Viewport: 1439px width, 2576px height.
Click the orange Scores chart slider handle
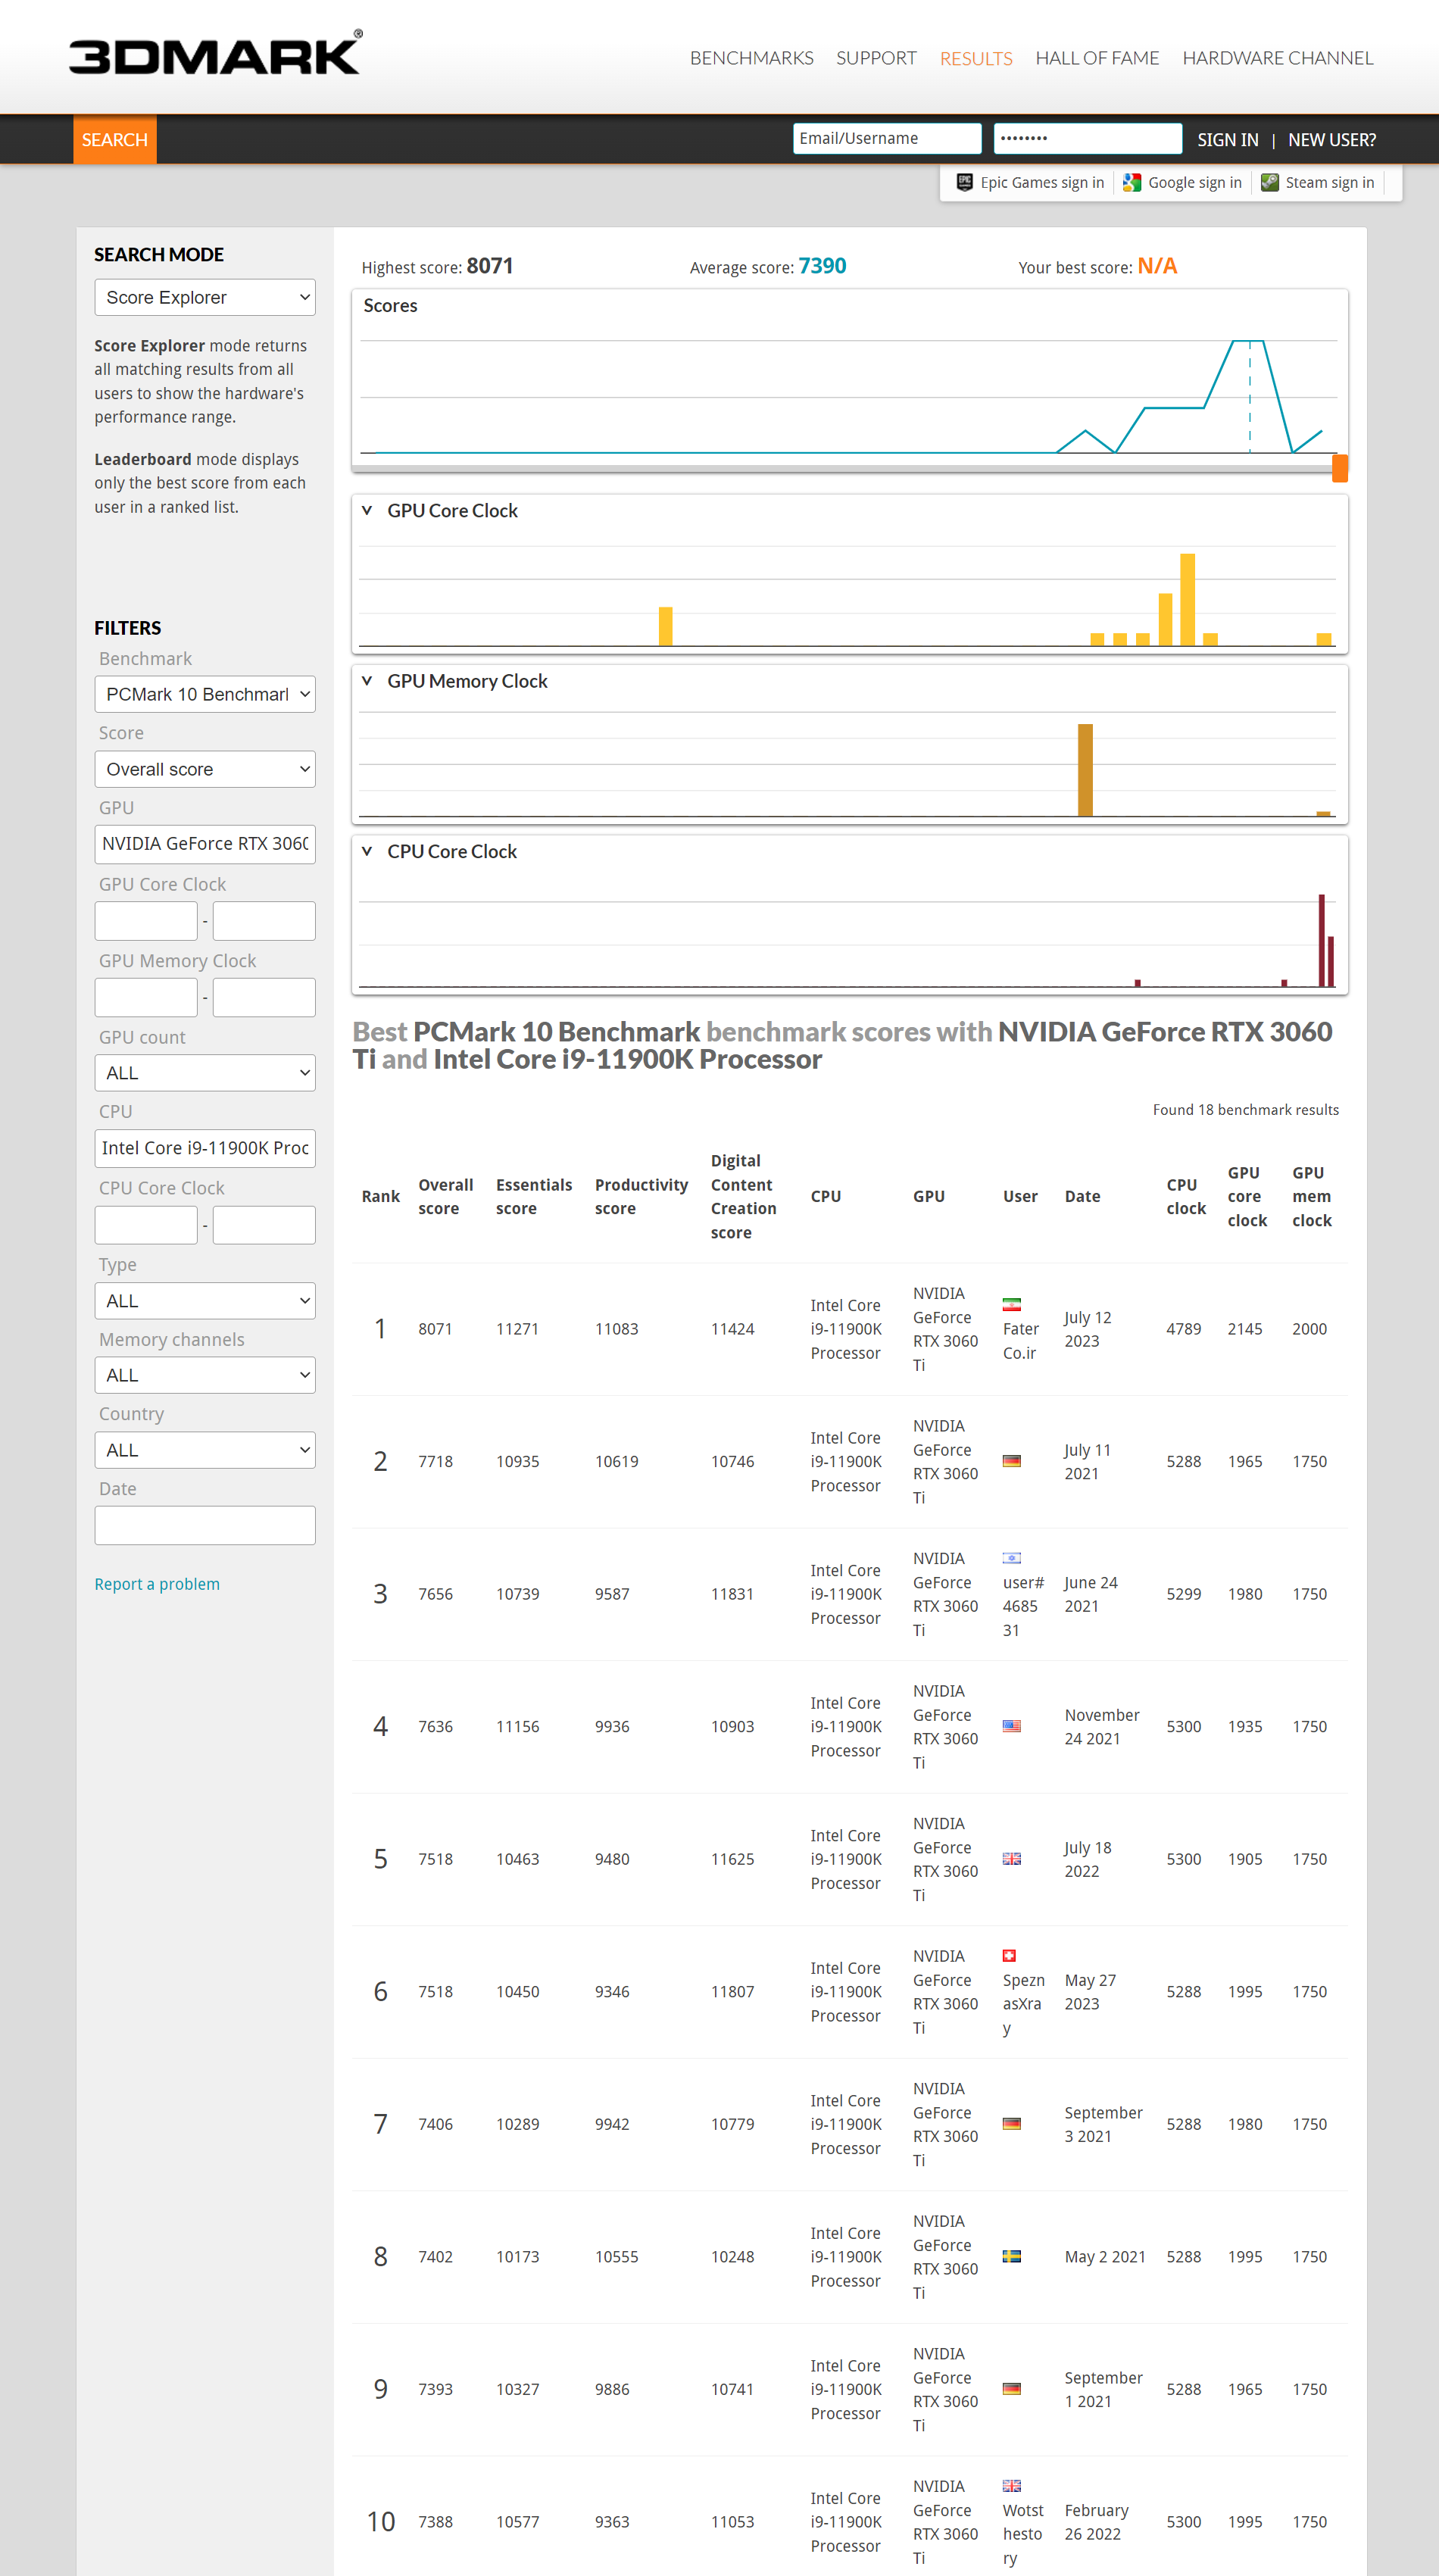(x=1340, y=468)
